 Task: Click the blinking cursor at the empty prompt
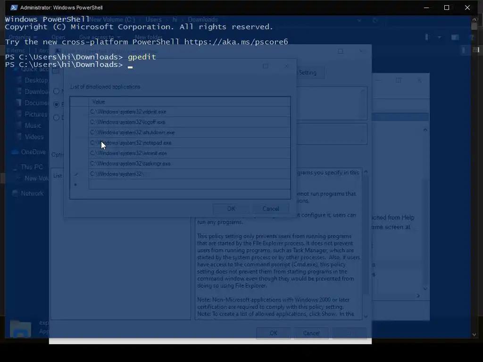pyautogui.click(x=130, y=66)
